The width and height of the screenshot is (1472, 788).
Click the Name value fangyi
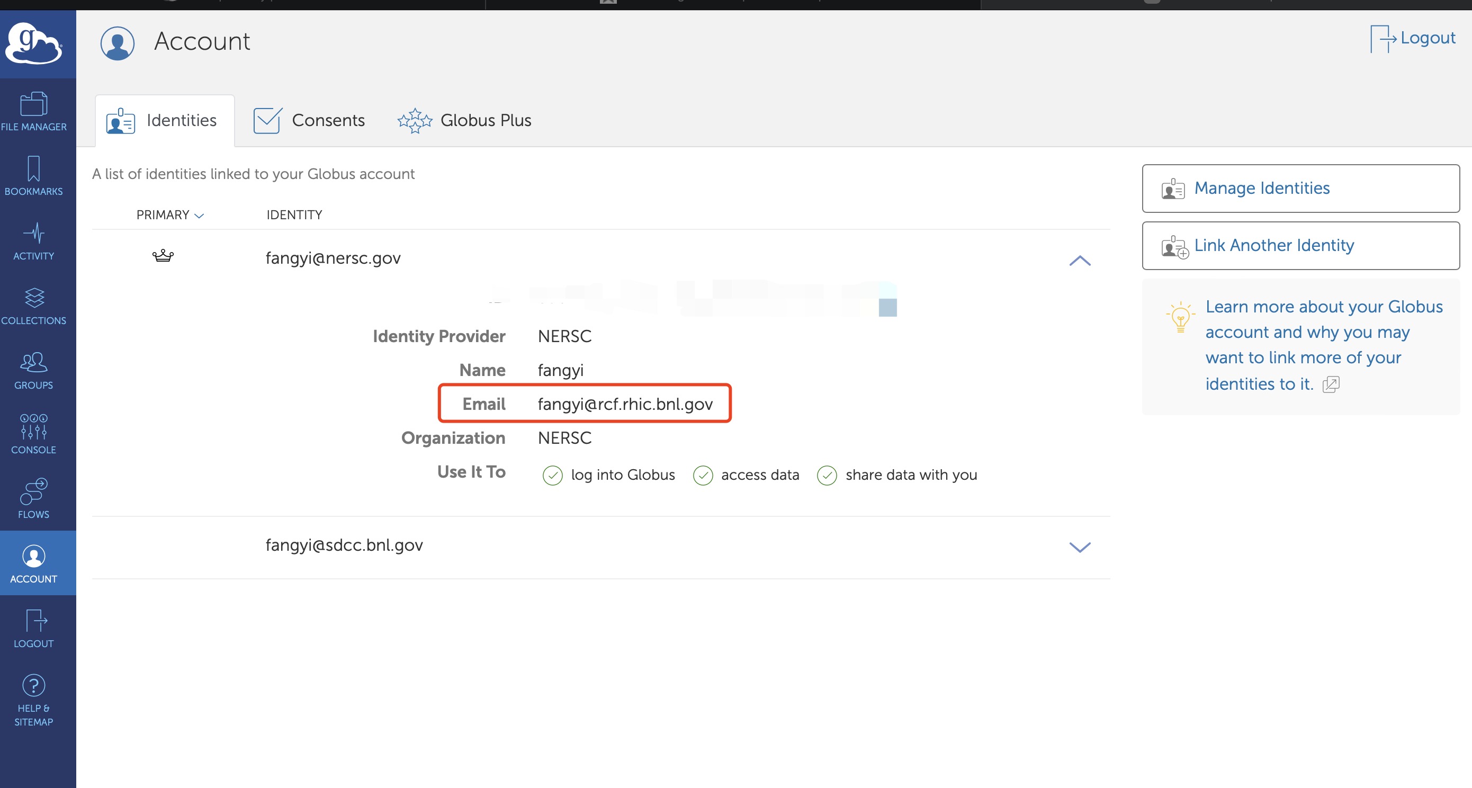(561, 371)
